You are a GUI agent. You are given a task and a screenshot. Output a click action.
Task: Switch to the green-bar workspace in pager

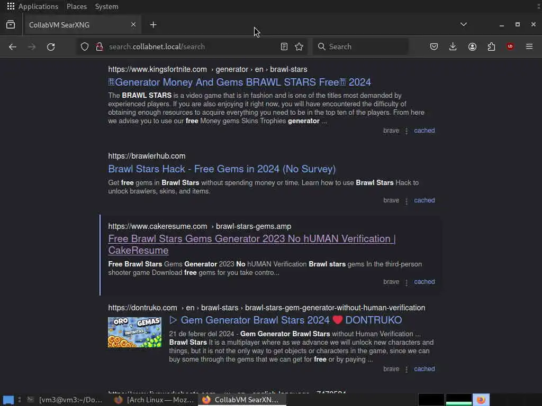pos(459,400)
